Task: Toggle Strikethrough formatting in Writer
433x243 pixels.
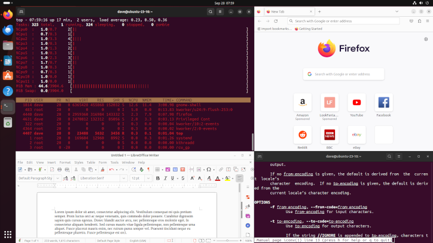Action: pyautogui.click(x=184, y=178)
